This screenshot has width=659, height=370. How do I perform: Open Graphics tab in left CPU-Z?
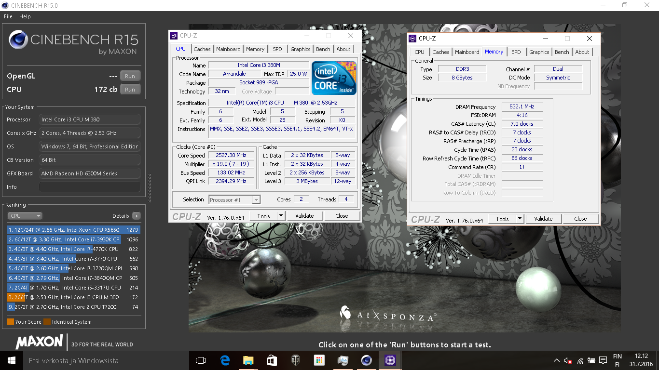pyautogui.click(x=301, y=49)
